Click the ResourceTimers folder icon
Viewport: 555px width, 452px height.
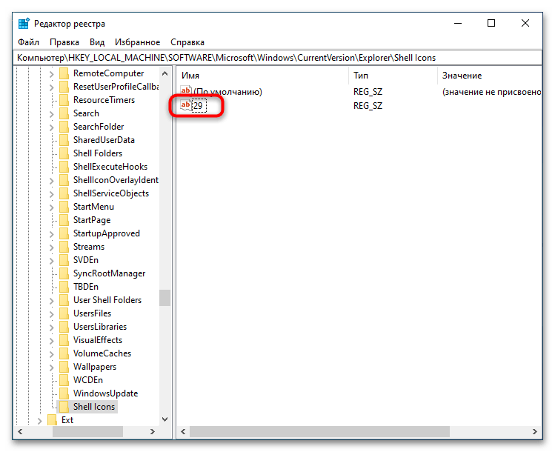tap(64, 100)
